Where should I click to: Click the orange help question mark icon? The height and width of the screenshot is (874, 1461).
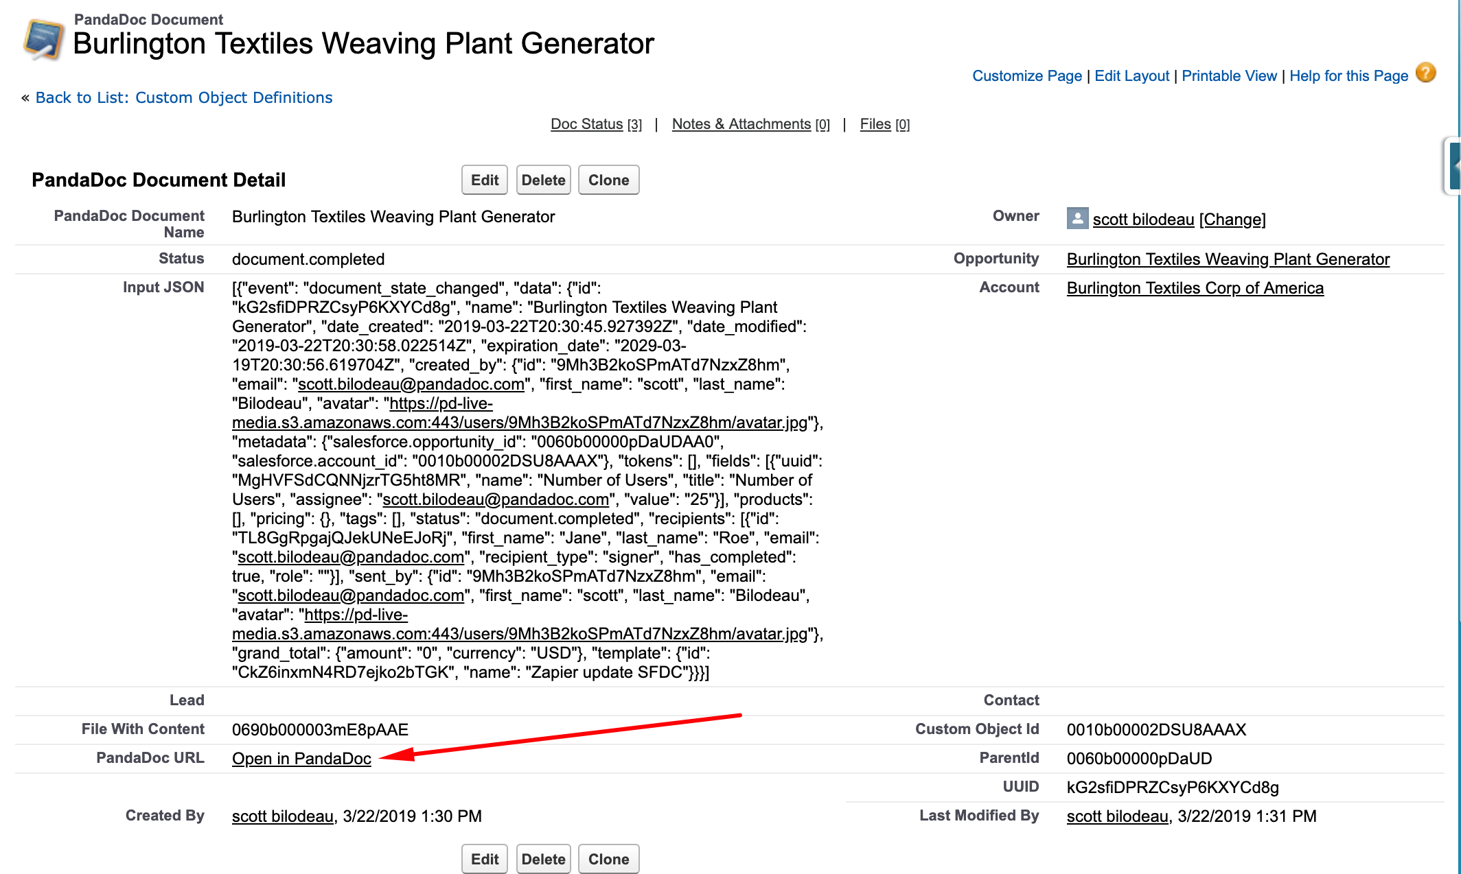coord(1425,73)
